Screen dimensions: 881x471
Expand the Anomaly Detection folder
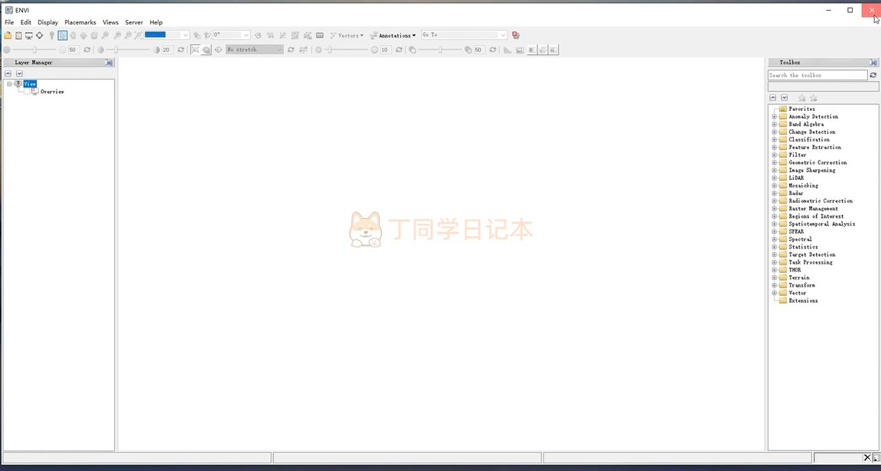(x=775, y=117)
